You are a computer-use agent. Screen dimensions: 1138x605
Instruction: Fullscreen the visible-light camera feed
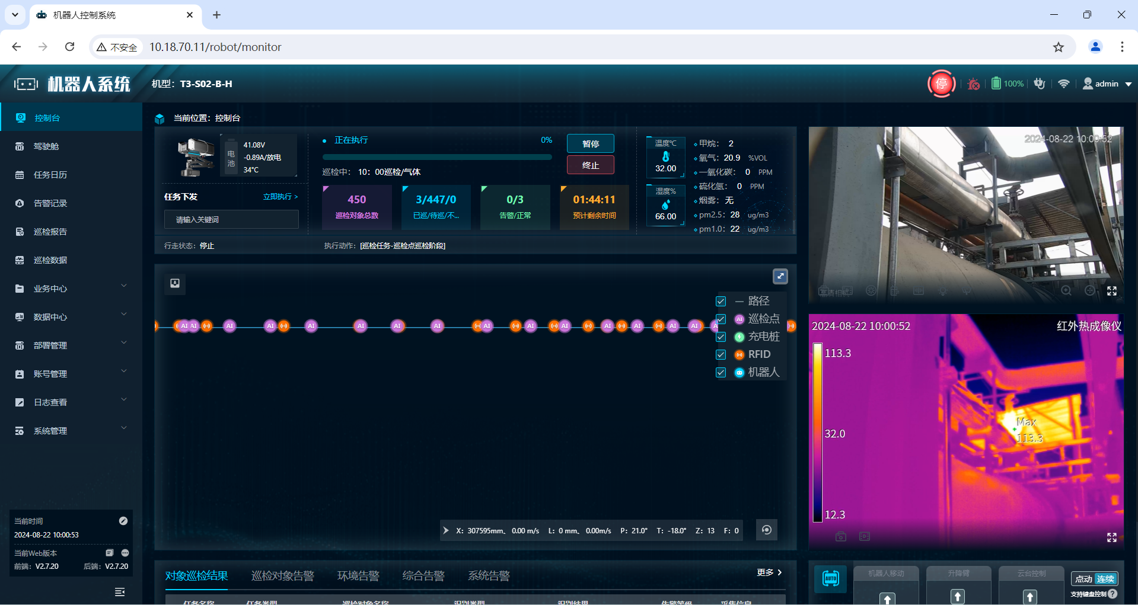click(1111, 291)
